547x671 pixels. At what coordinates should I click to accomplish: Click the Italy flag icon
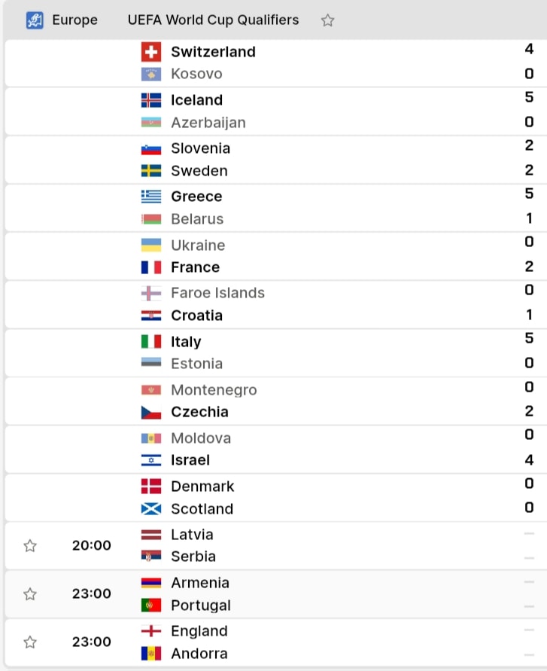[151, 341]
